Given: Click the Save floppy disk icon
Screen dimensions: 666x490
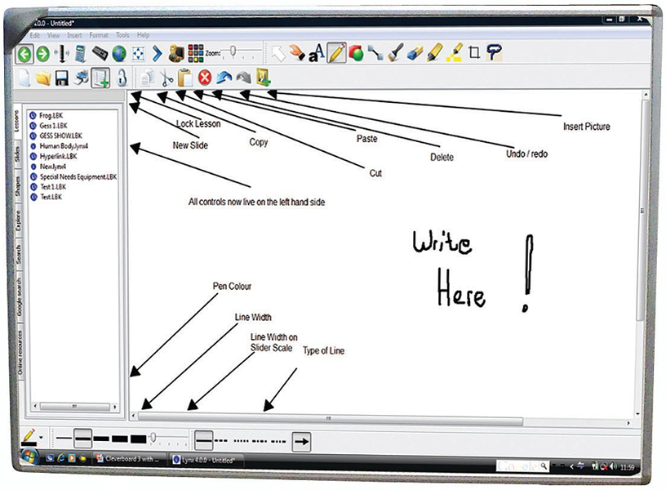Looking at the screenshot, I should coord(61,78).
